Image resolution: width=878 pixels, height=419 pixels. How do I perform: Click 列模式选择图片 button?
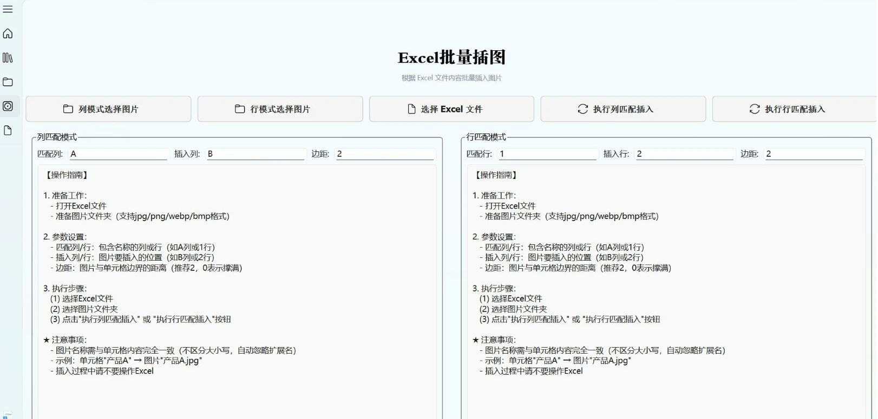point(108,109)
